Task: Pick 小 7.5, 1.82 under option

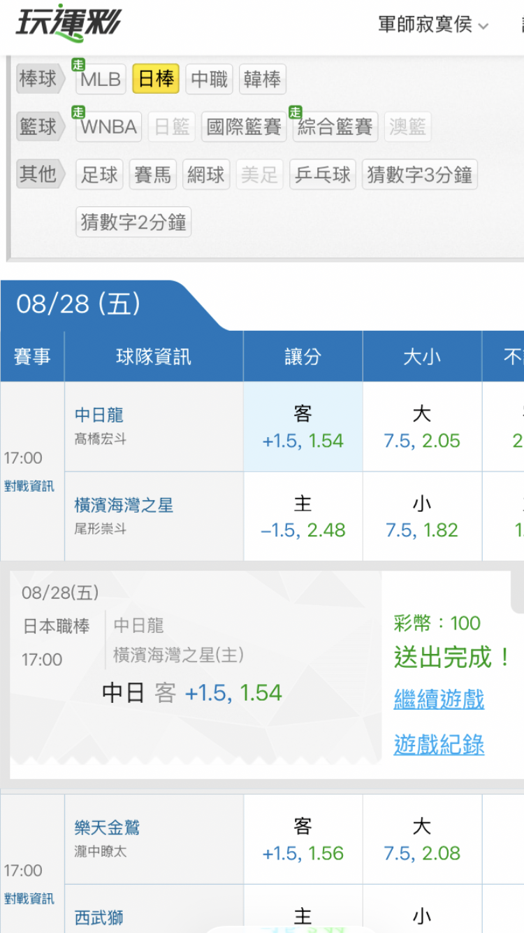Action: 422,516
